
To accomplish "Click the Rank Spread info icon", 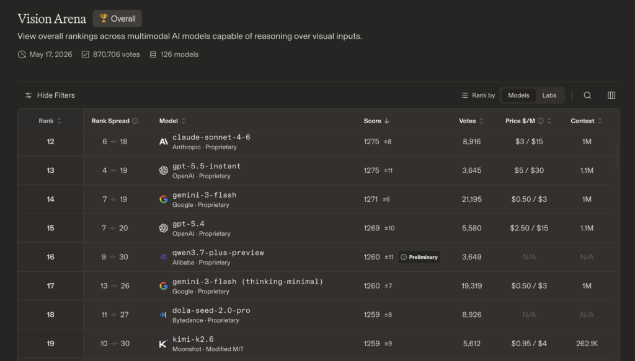I will click(x=135, y=121).
